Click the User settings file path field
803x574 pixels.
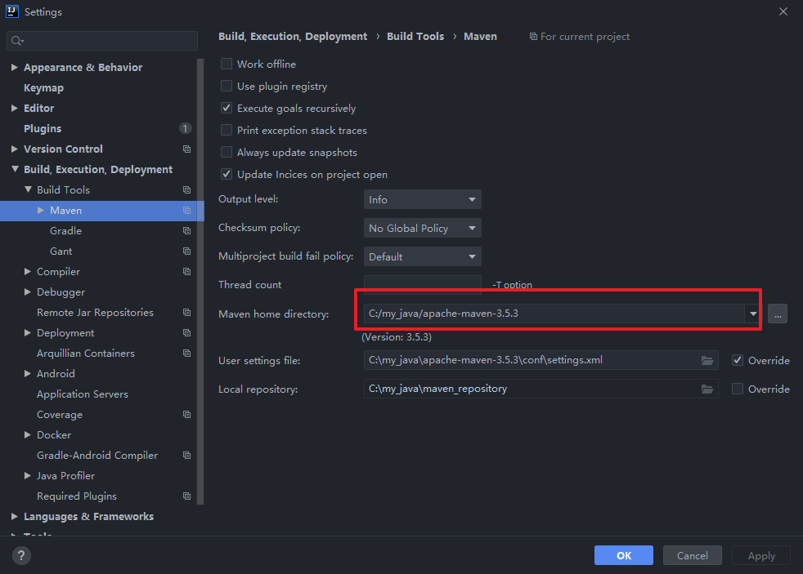click(541, 360)
